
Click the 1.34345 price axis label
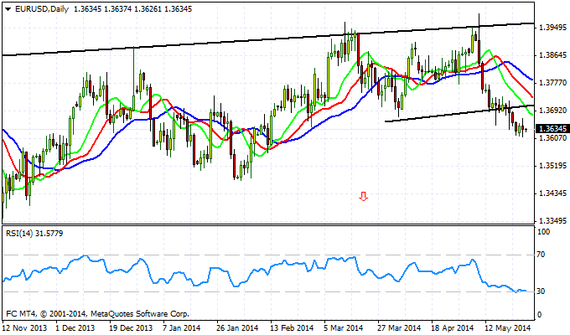pos(553,193)
